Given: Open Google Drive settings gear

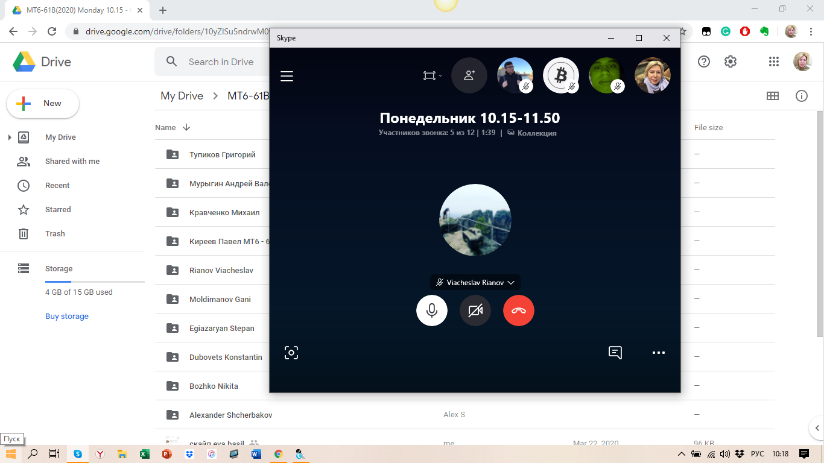Looking at the screenshot, I should (x=730, y=61).
